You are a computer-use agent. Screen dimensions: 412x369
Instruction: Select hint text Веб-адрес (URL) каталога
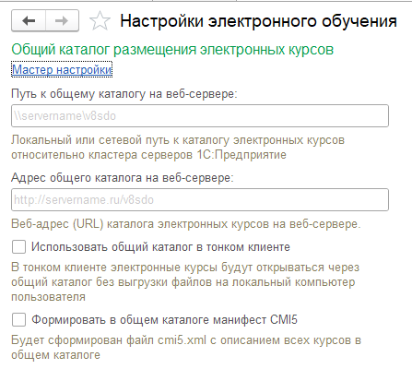click(x=186, y=224)
